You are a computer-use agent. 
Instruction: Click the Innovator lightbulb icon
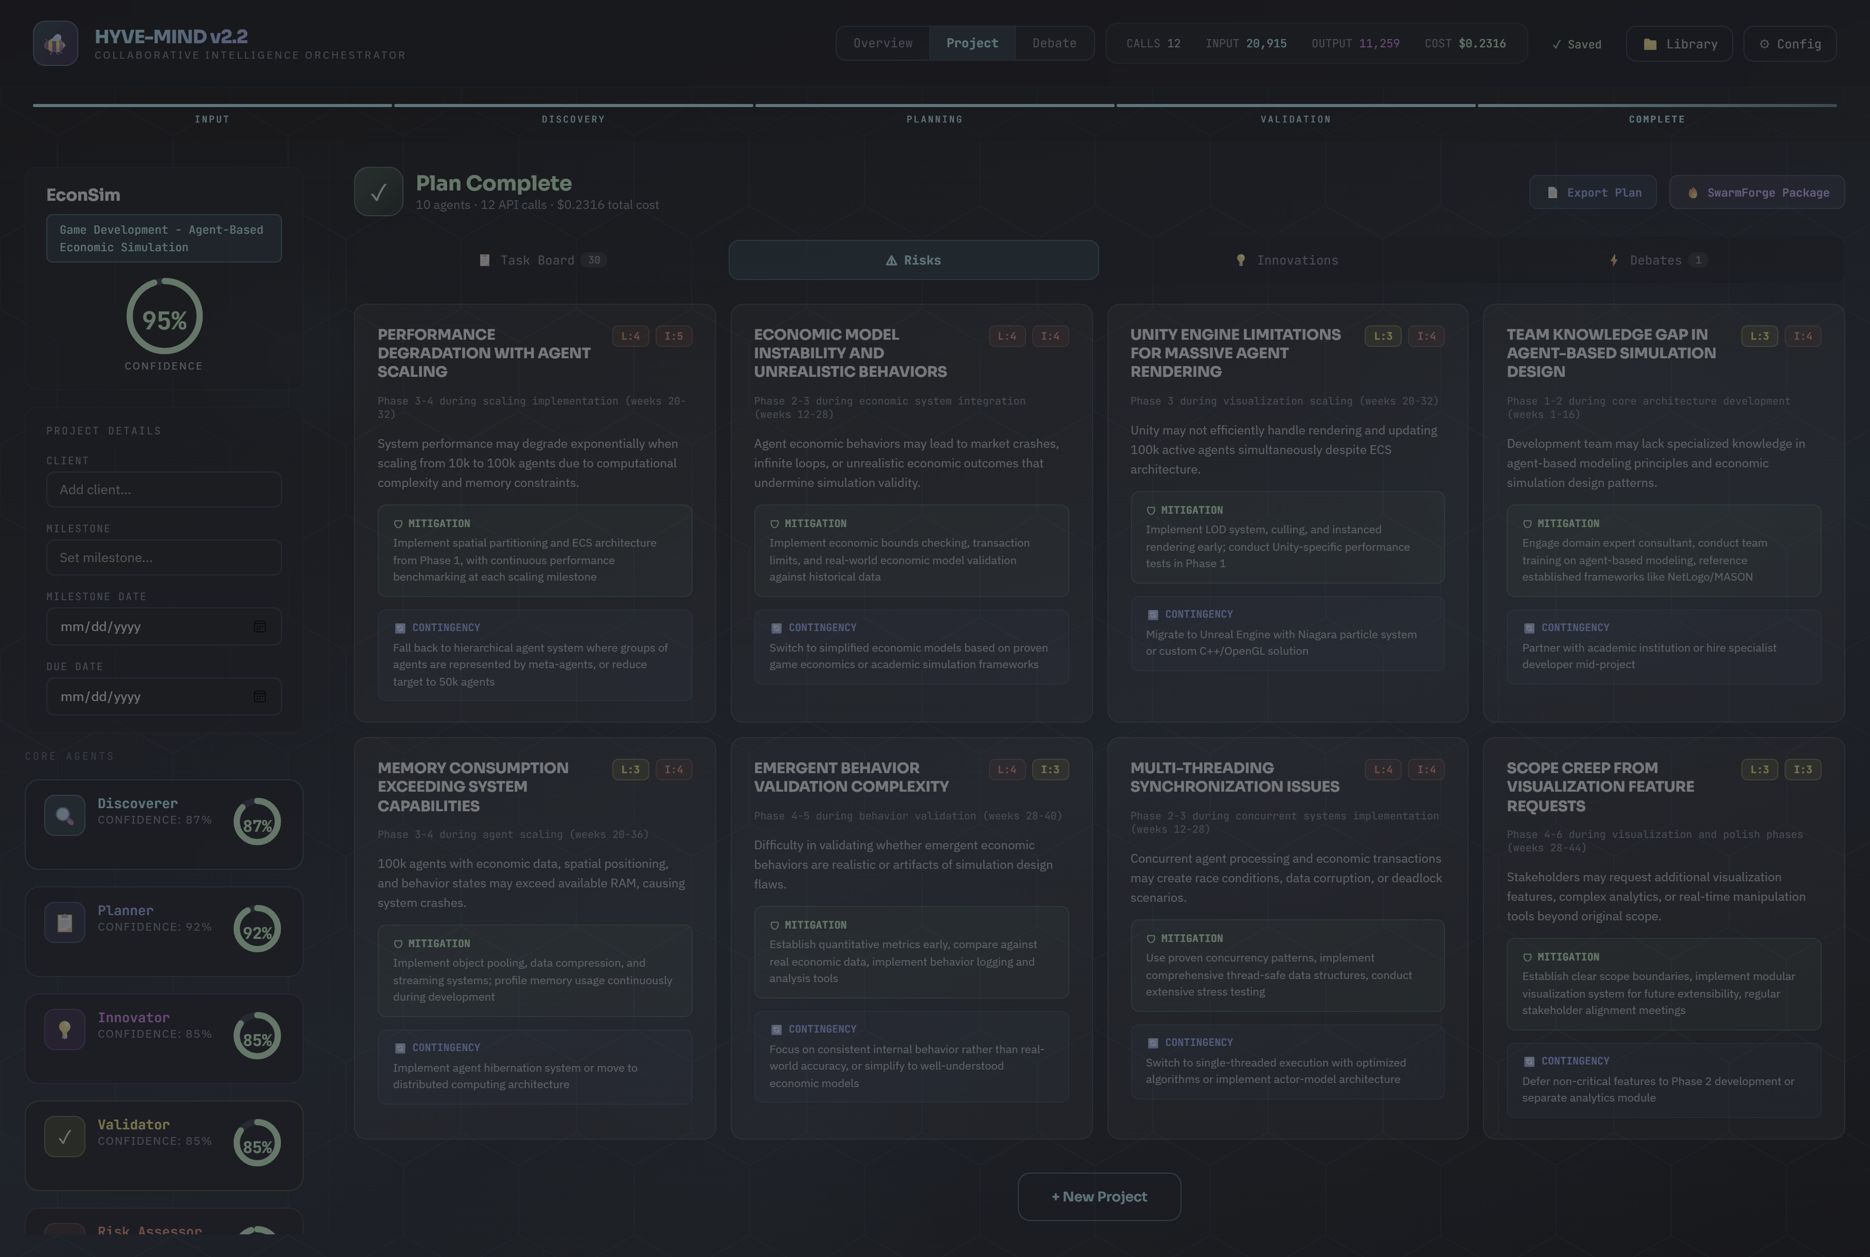coord(65,1030)
